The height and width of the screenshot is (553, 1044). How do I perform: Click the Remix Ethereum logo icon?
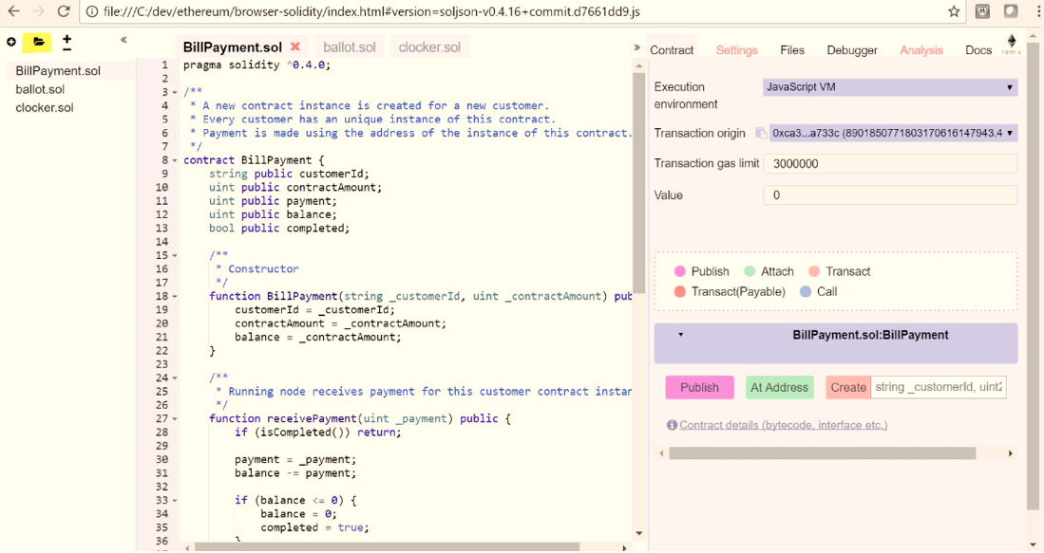coord(1011,44)
